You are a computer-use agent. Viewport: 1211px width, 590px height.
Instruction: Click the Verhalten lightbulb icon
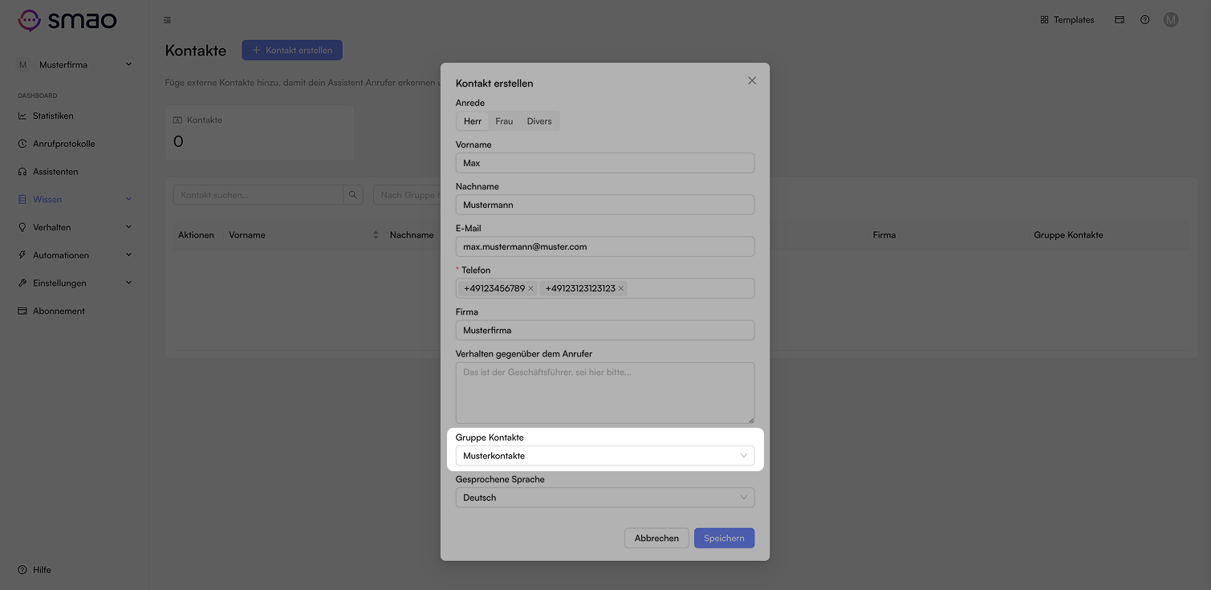[x=22, y=227]
